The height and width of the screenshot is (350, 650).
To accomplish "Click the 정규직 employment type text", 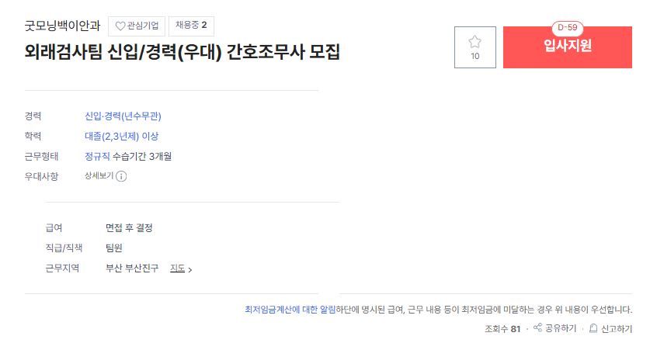I will [x=97, y=156].
